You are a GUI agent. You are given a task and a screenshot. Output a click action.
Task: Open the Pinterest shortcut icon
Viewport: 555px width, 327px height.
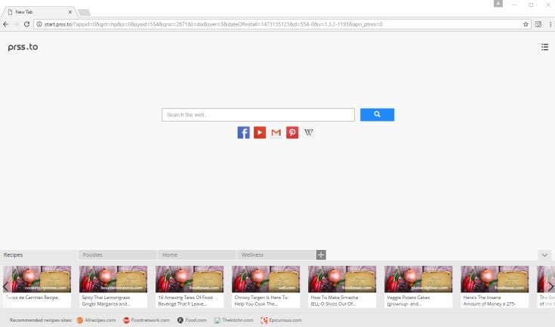point(292,132)
